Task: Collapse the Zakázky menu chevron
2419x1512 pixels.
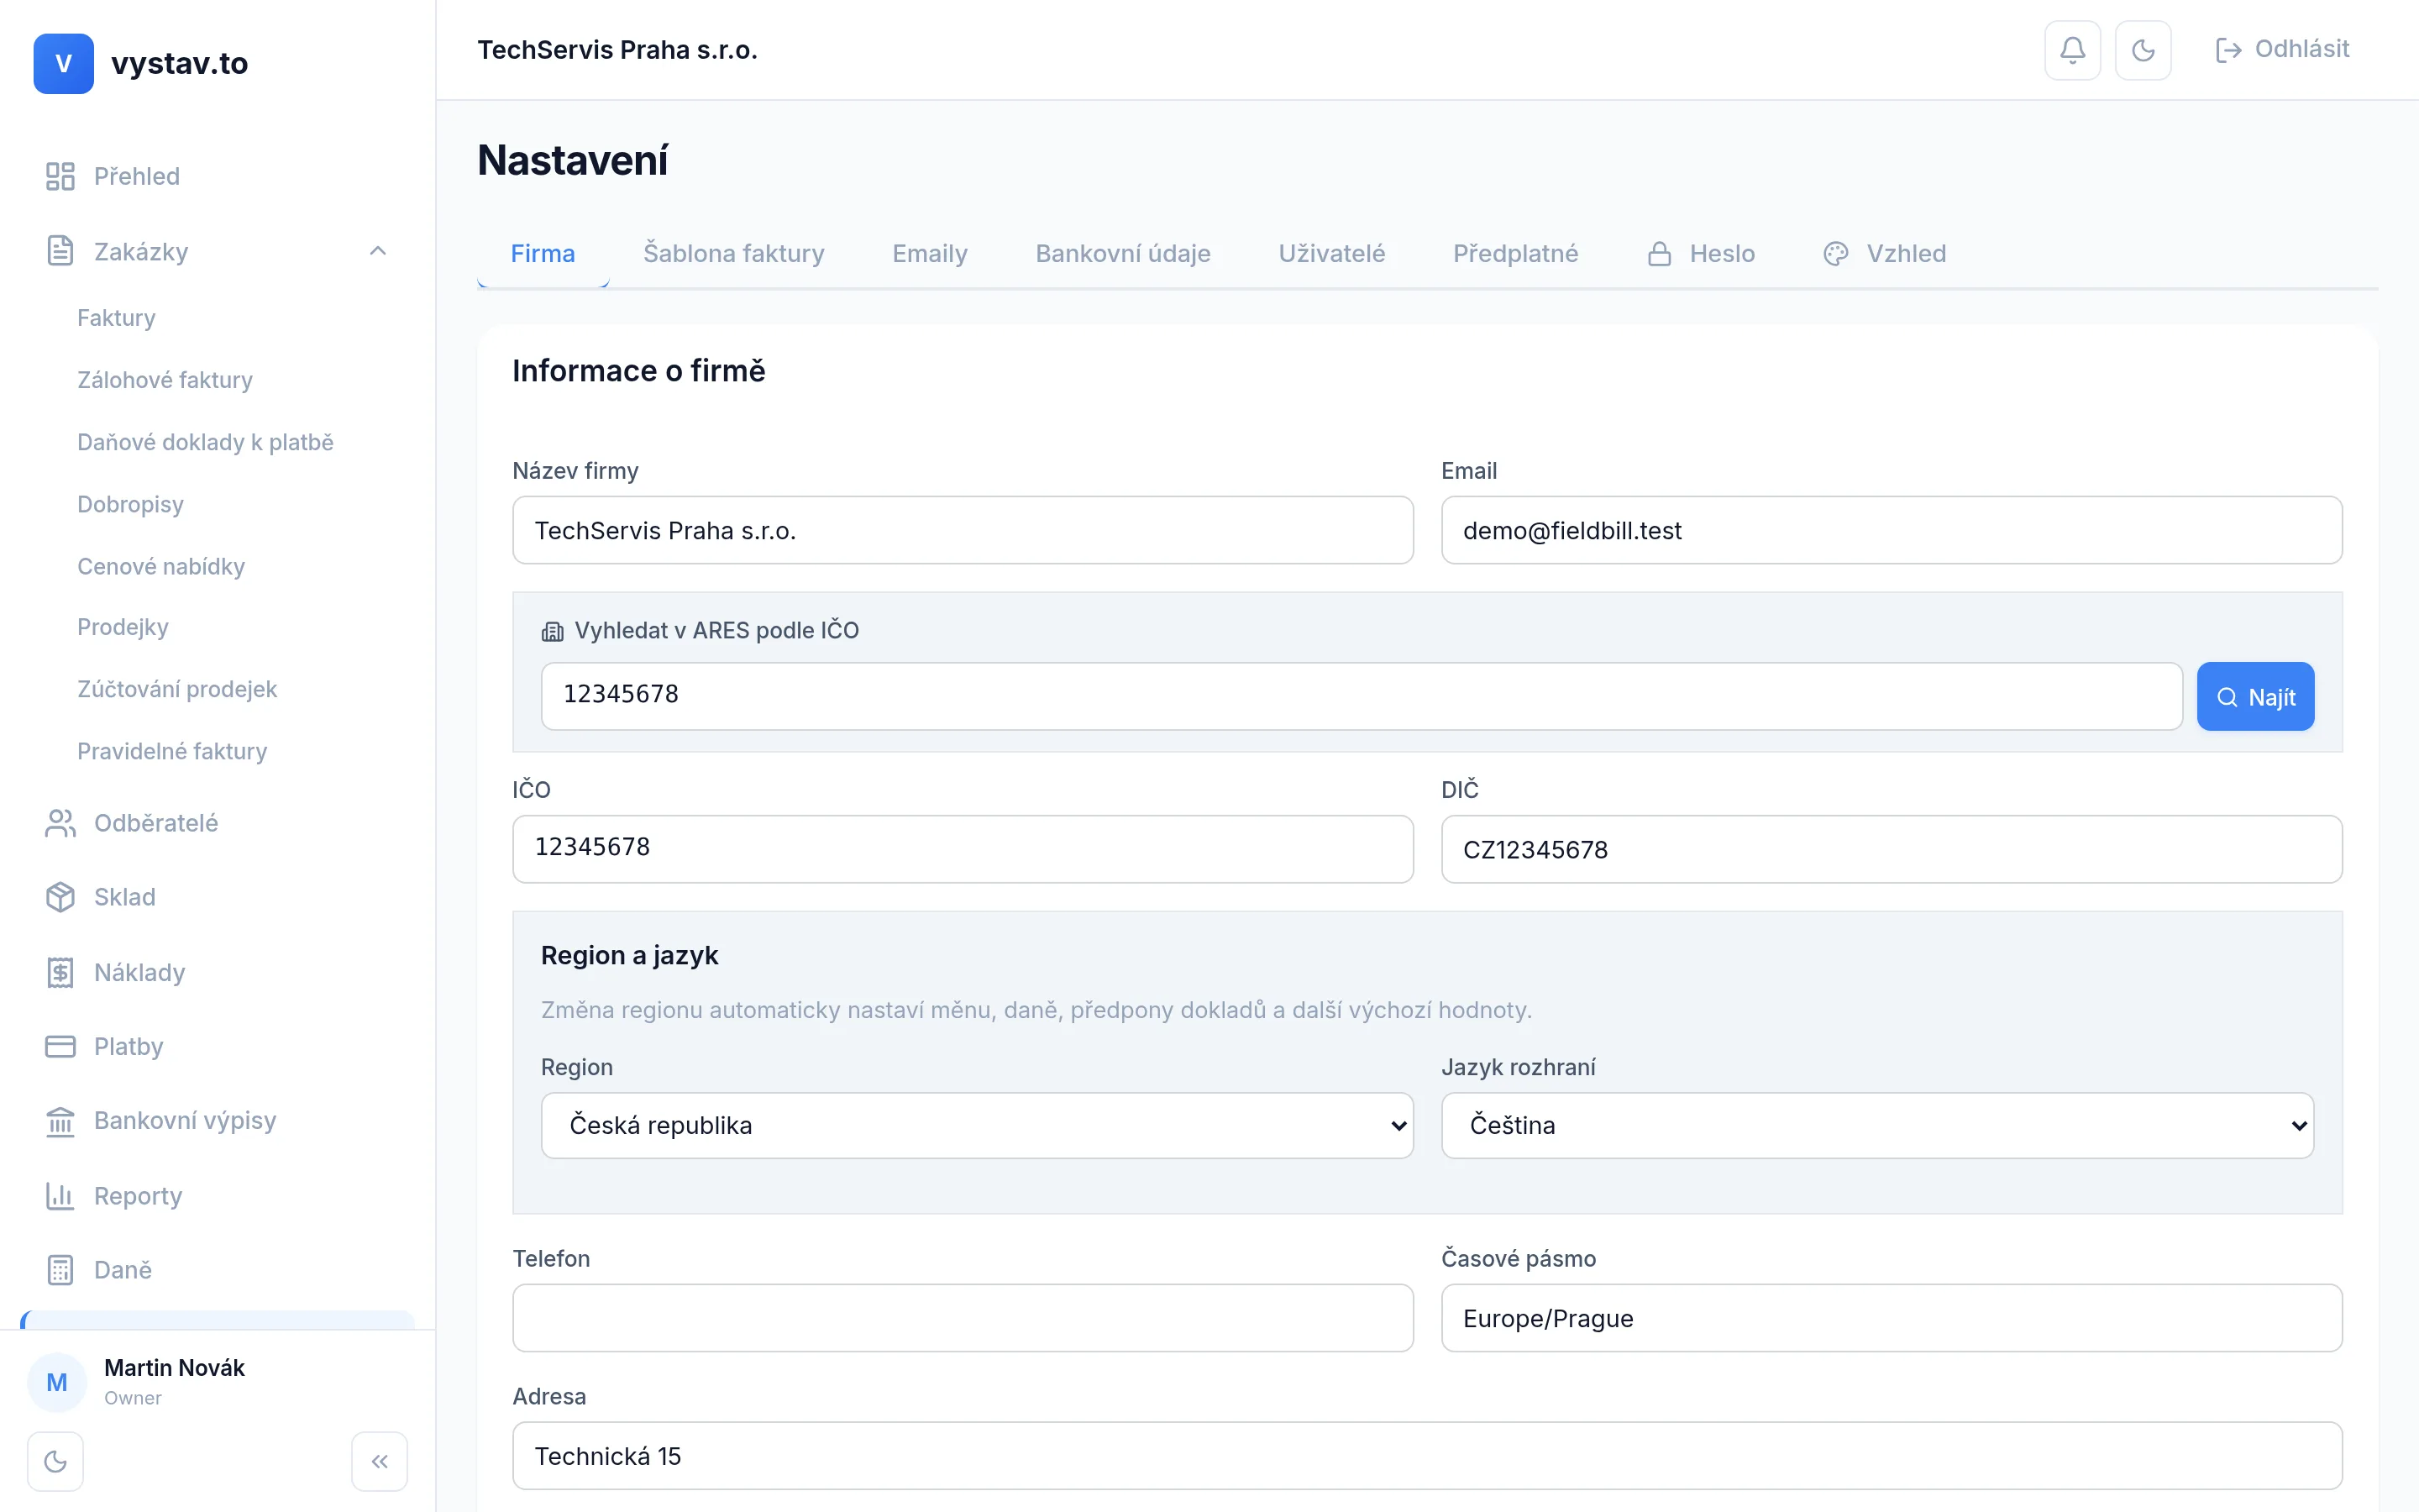Action: [378, 251]
